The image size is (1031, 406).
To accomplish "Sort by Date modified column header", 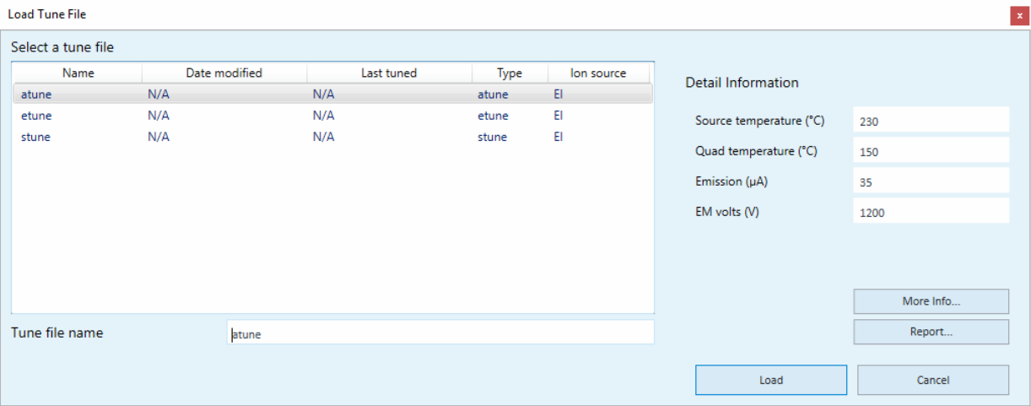I will click(x=224, y=73).
